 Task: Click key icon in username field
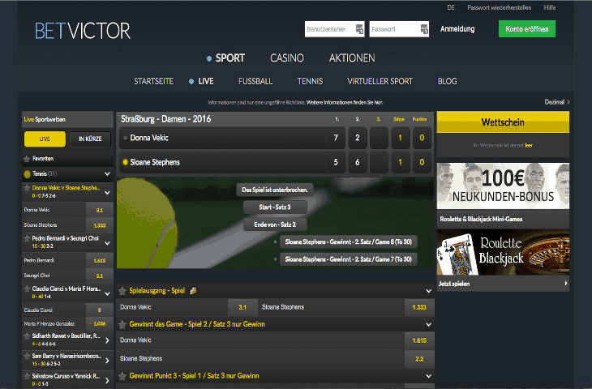coord(359,29)
